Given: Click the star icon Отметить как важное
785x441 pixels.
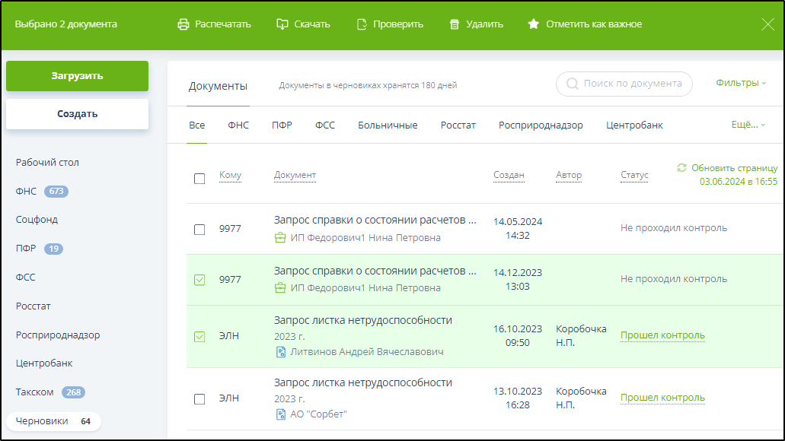Looking at the screenshot, I should pyautogui.click(x=534, y=24).
